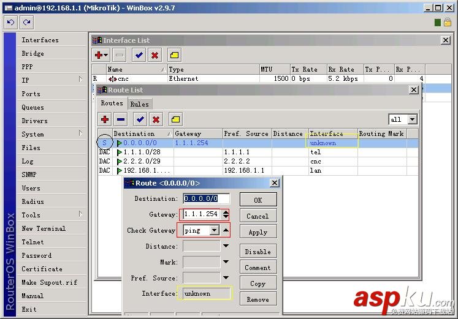
Task: Open New Terminal from the sidebar
Action: point(52,228)
